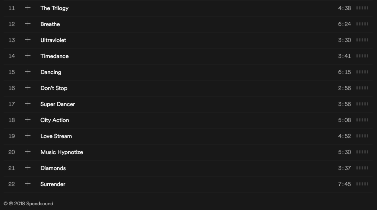Add Ultraviolet with the plus icon
This screenshot has height=210, width=377.
pos(28,40)
